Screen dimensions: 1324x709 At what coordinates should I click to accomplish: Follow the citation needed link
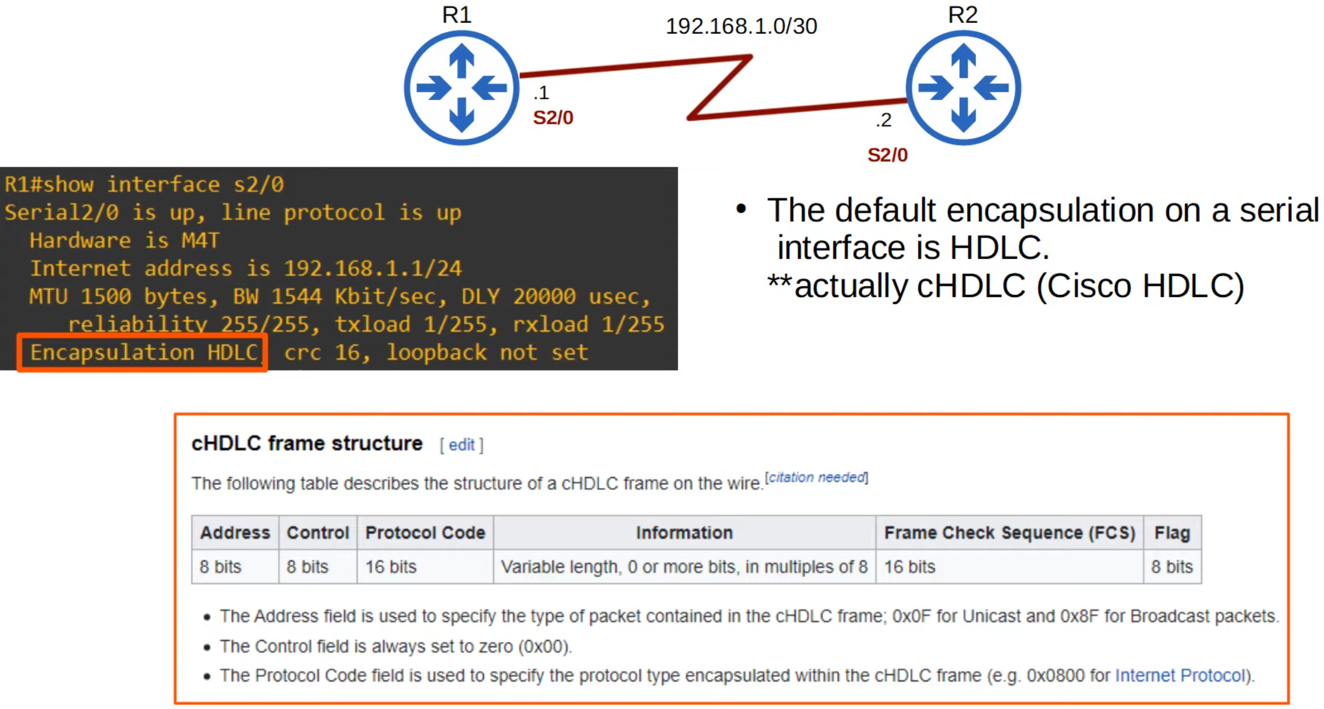coord(817,478)
